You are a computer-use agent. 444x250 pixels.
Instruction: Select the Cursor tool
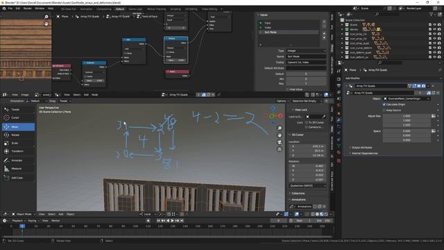[19, 117]
